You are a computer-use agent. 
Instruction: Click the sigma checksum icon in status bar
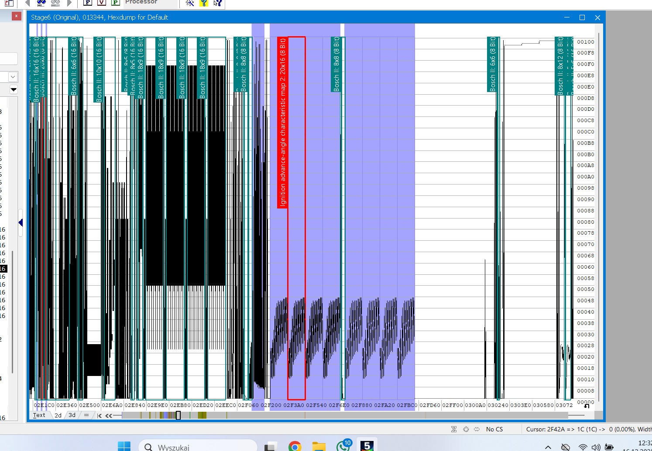tap(454, 429)
